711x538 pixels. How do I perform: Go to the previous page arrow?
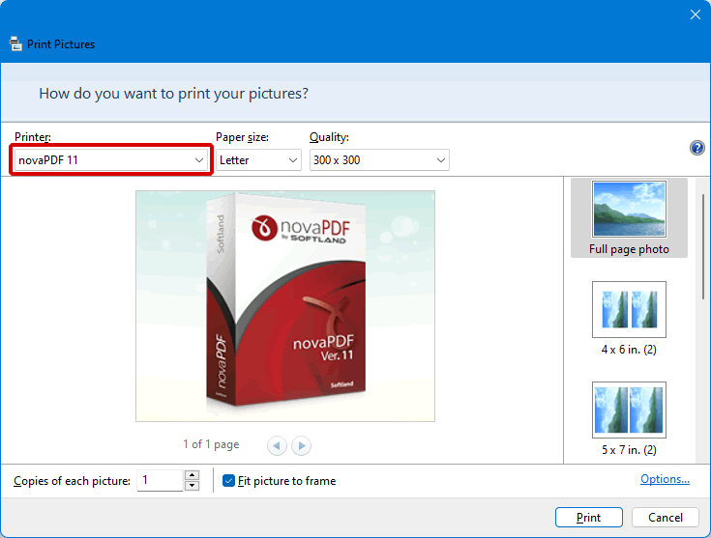pyautogui.click(x=277, y=445)
